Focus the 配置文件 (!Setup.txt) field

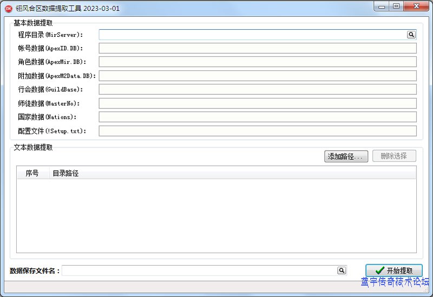tap(257, 131)
